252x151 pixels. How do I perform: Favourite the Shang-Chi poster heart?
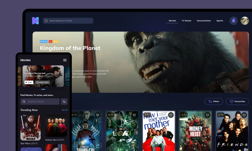97,115
